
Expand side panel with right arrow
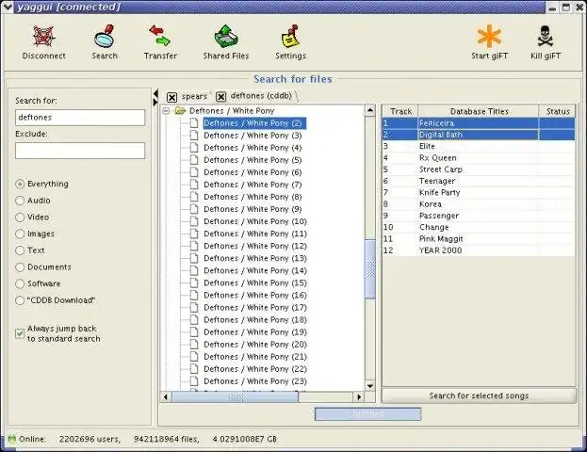coord(155,102)
